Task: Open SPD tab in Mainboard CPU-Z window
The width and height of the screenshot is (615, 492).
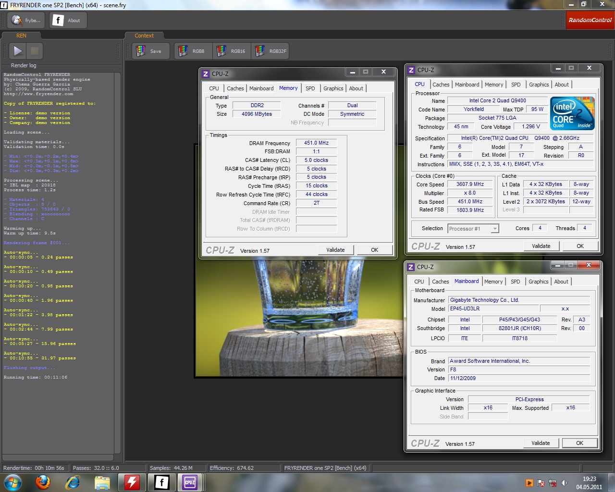Action: tap(515, 282)
